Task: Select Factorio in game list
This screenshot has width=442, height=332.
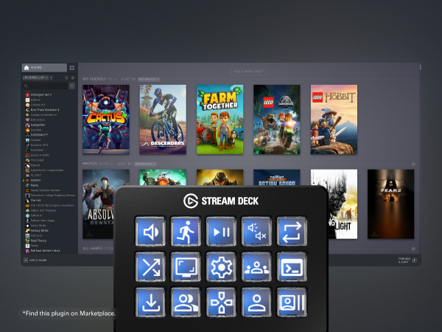Action: (35, 180)
